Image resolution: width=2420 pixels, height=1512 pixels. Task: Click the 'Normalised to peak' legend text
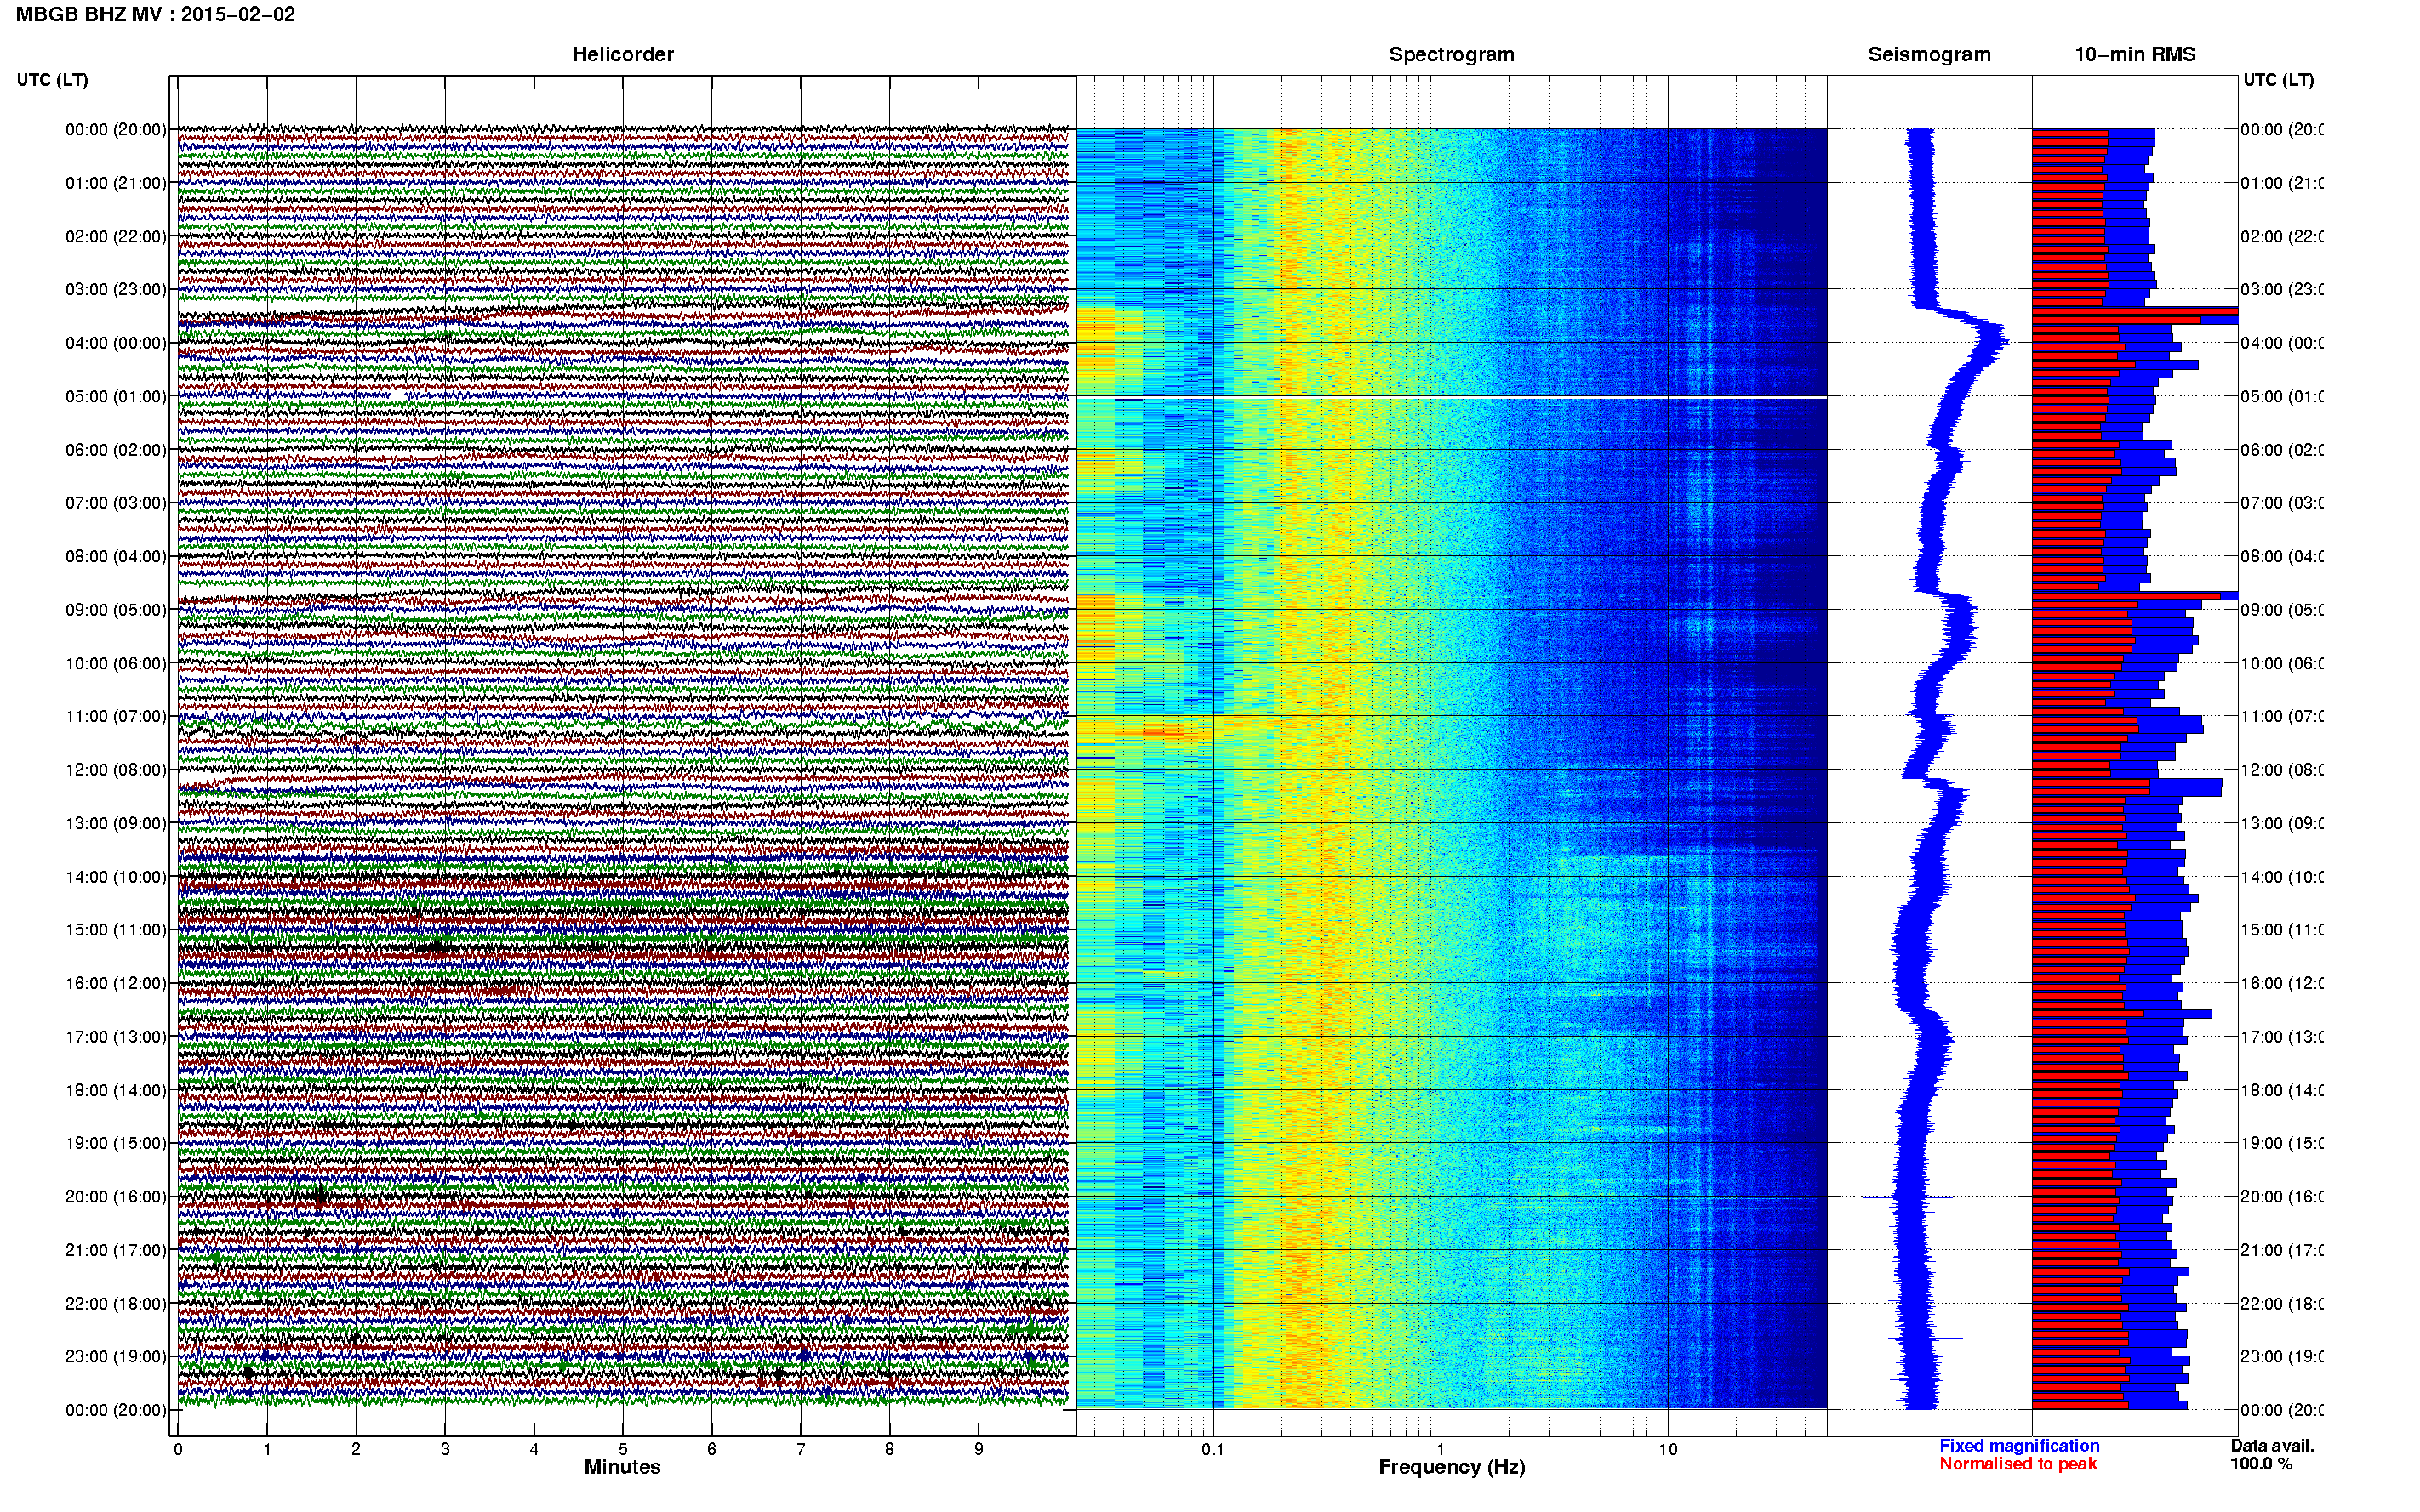pyautogui.click(x=2018, y=1464)
